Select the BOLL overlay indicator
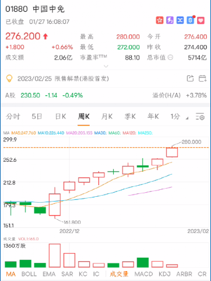Viewport: 211px width, 281px height. click(x=29, y=274)
